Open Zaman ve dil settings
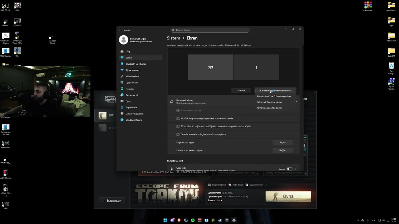The height and width of the screenshot is (224, 399). pos(140,95)
